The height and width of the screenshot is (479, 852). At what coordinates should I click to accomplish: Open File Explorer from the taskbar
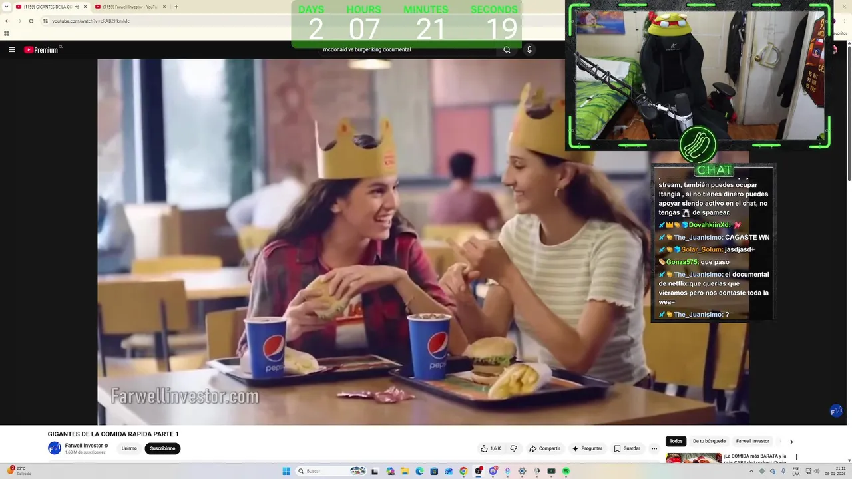(405, 471)
